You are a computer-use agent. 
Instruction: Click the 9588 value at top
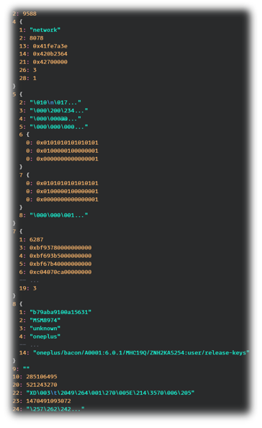[x=30, y=14]
